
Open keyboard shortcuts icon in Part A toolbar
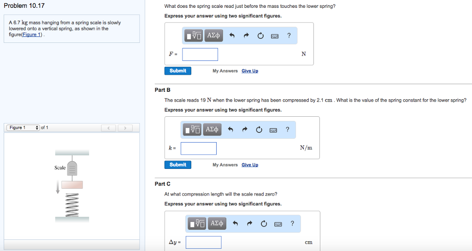point(275,36)
